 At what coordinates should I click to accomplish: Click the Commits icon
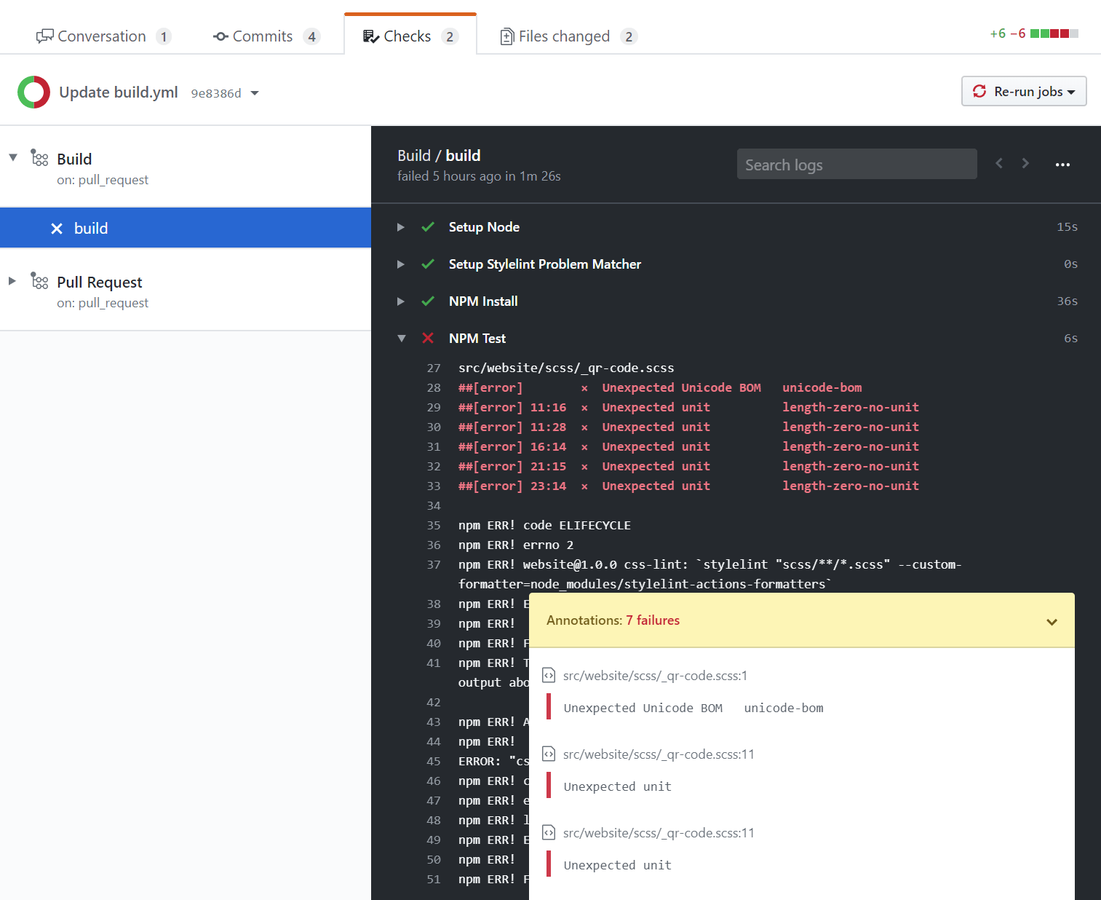pyautogui.click(x=220, y=36)
